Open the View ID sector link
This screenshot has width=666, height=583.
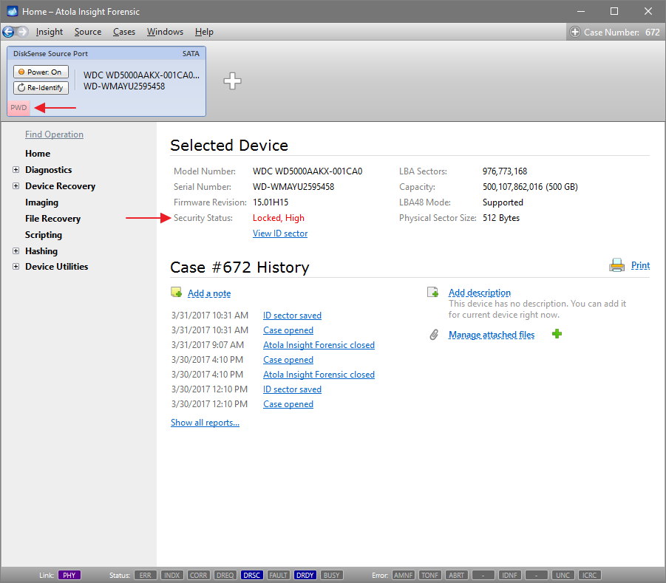279,233
